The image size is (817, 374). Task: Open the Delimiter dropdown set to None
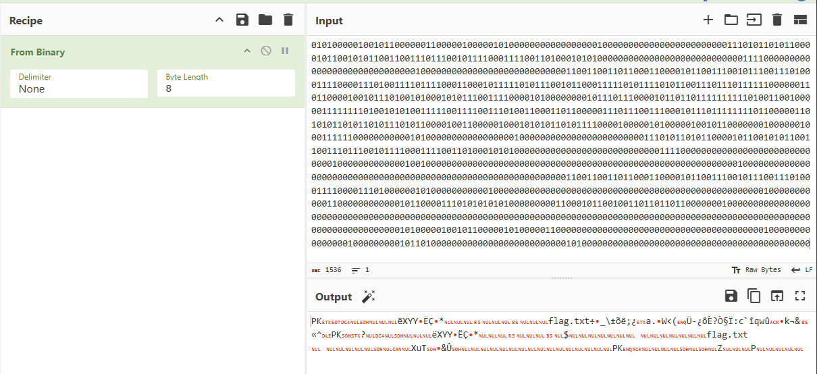pyautogui.click(x=79, y=84)
